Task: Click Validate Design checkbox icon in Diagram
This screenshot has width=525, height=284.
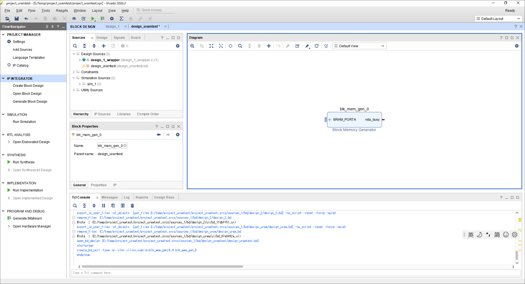Action: (297, 46)
